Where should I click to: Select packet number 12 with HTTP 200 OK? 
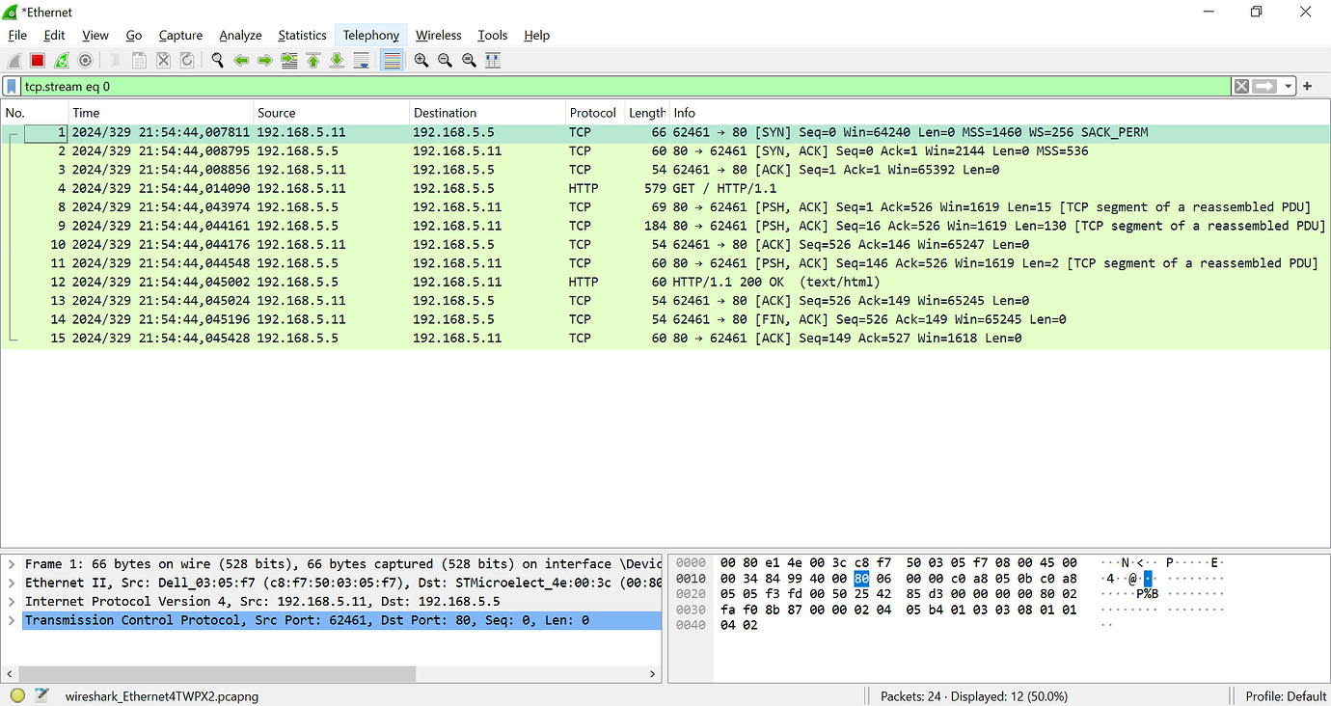point(386,282)
